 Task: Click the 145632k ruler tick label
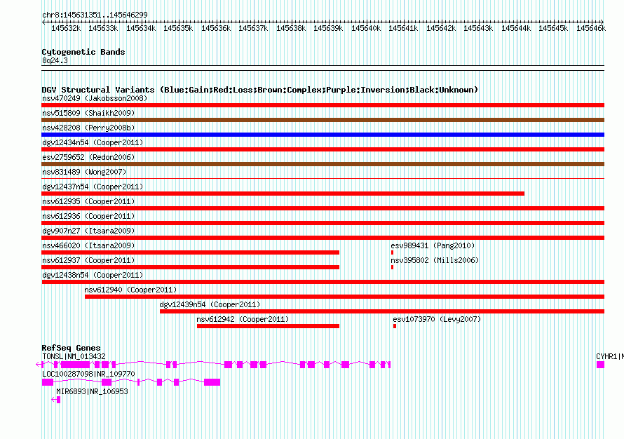click(66, 28)
